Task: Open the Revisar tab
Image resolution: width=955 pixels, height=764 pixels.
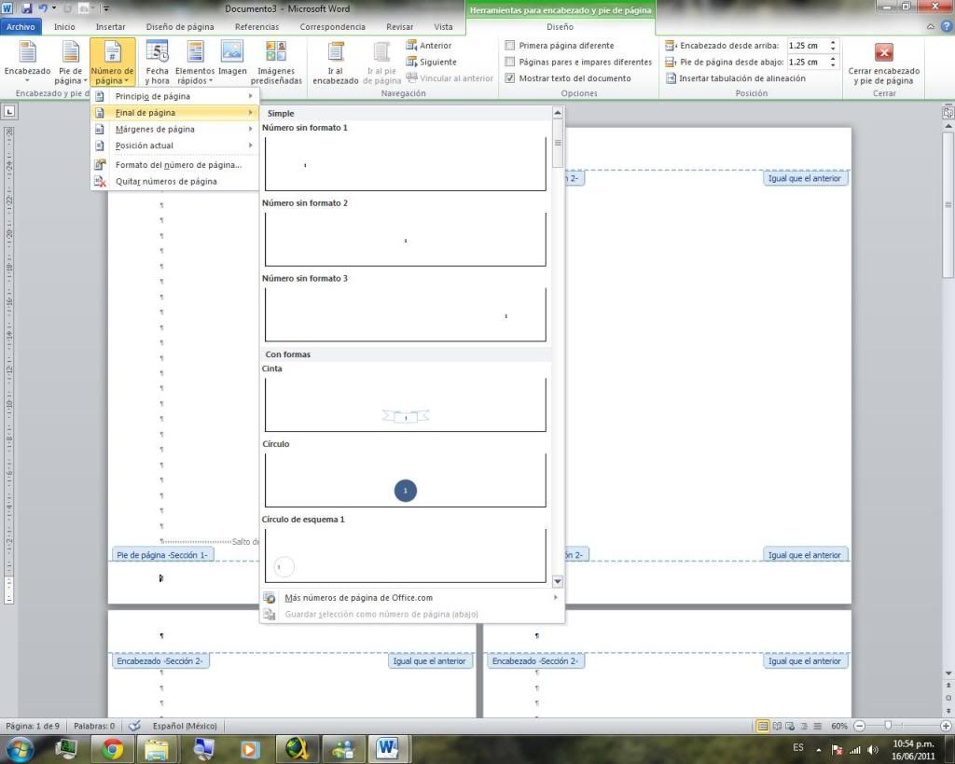Action: coord(399,26)
